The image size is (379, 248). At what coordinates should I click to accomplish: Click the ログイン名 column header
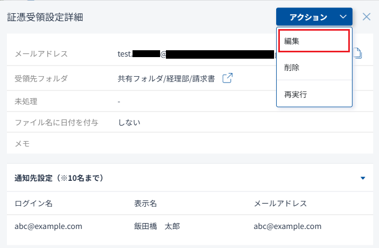pos(33,204)
